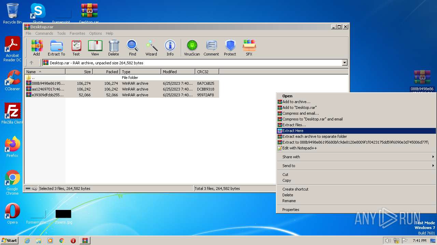Click the Find magnifier toolbar icon
437x245 pixels.
pyautogui.click(x=132, y=48)
